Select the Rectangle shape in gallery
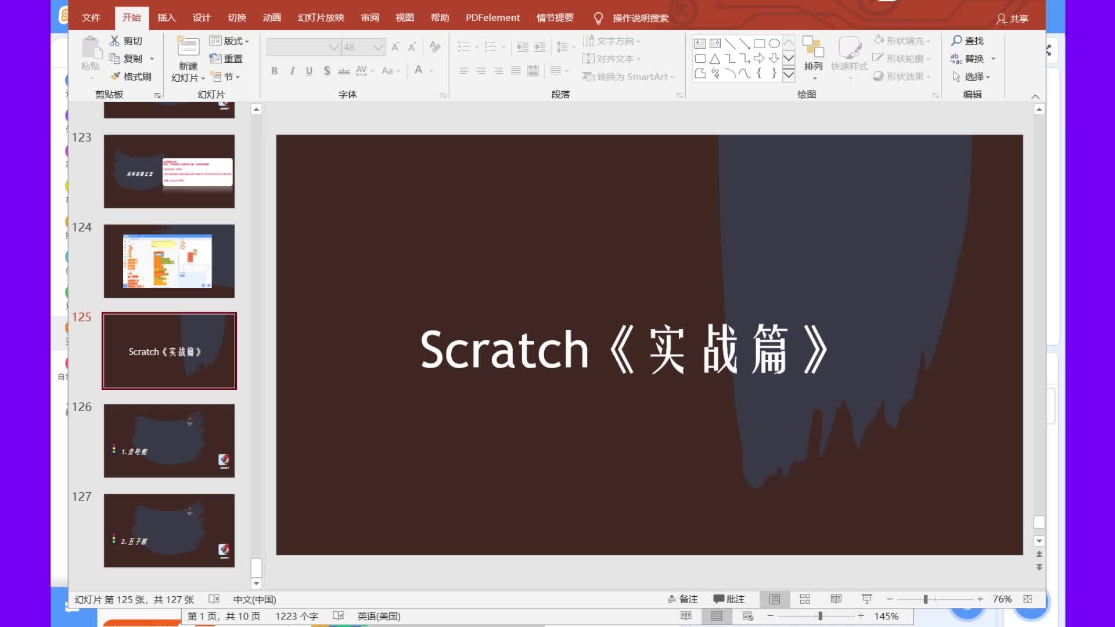This screenshot has height=627, width=1115. (x=759, y=44)
